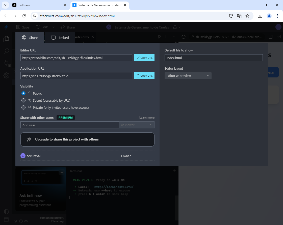Open a new browser tab
283x225 pixels.
point(134,5)
